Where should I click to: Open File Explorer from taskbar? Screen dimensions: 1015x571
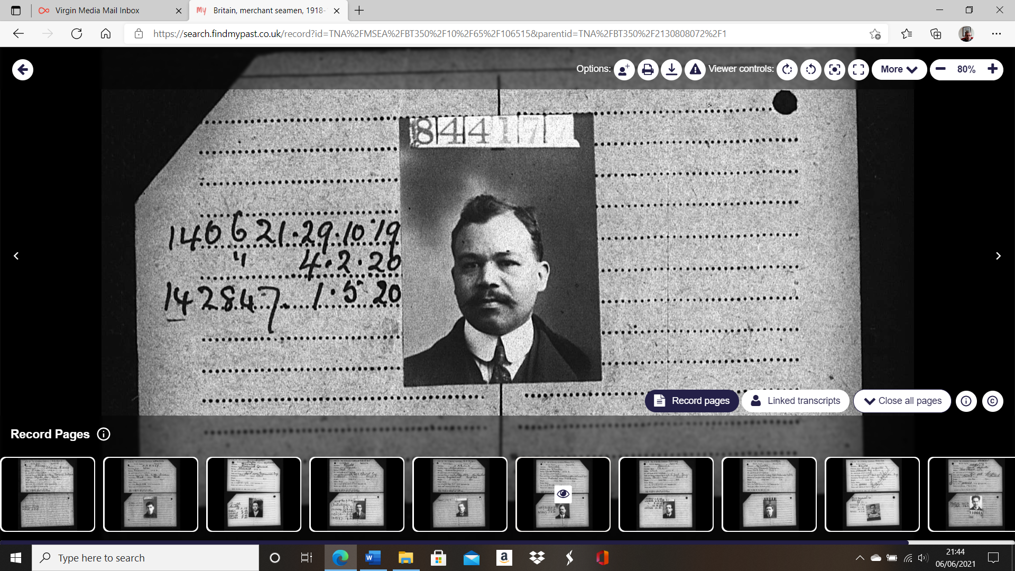coord(405,558)
